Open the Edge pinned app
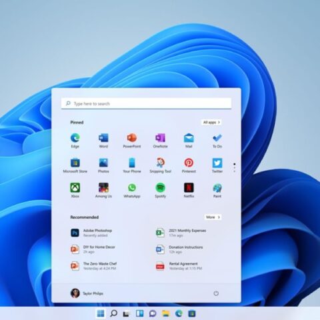 pos(75,141)
